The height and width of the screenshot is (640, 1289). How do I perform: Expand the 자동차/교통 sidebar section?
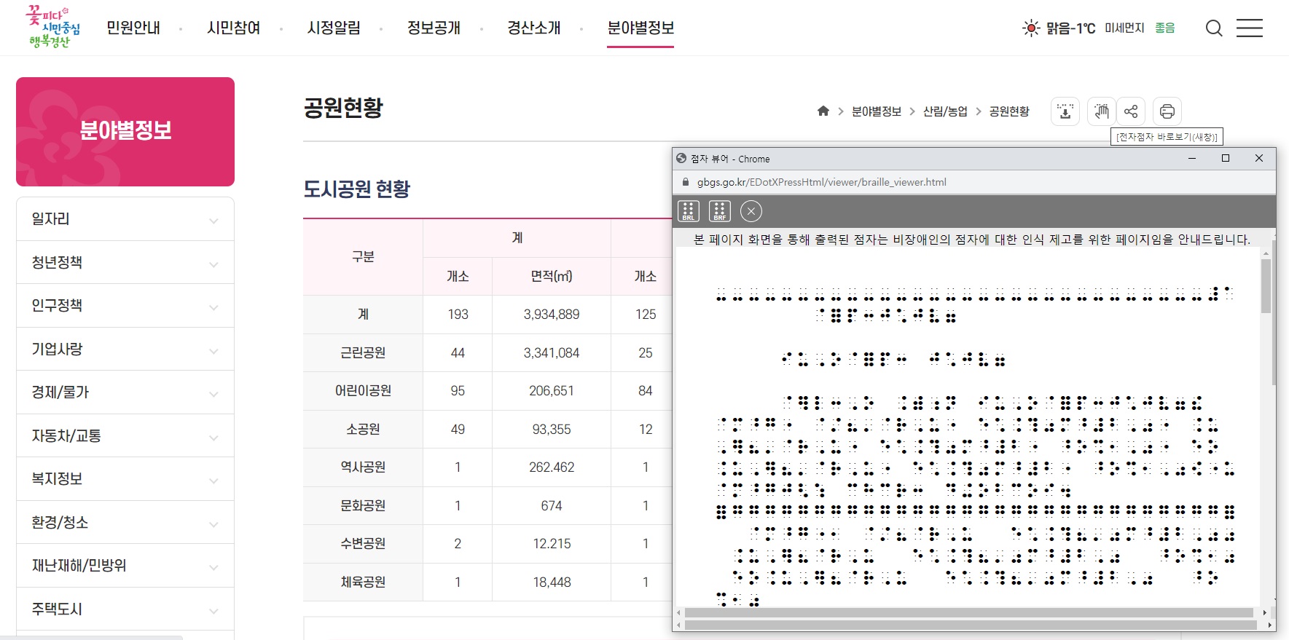click(125, 435)
